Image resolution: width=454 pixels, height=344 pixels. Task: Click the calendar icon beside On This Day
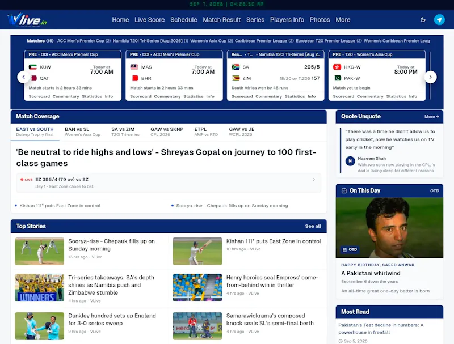point(344,191)
